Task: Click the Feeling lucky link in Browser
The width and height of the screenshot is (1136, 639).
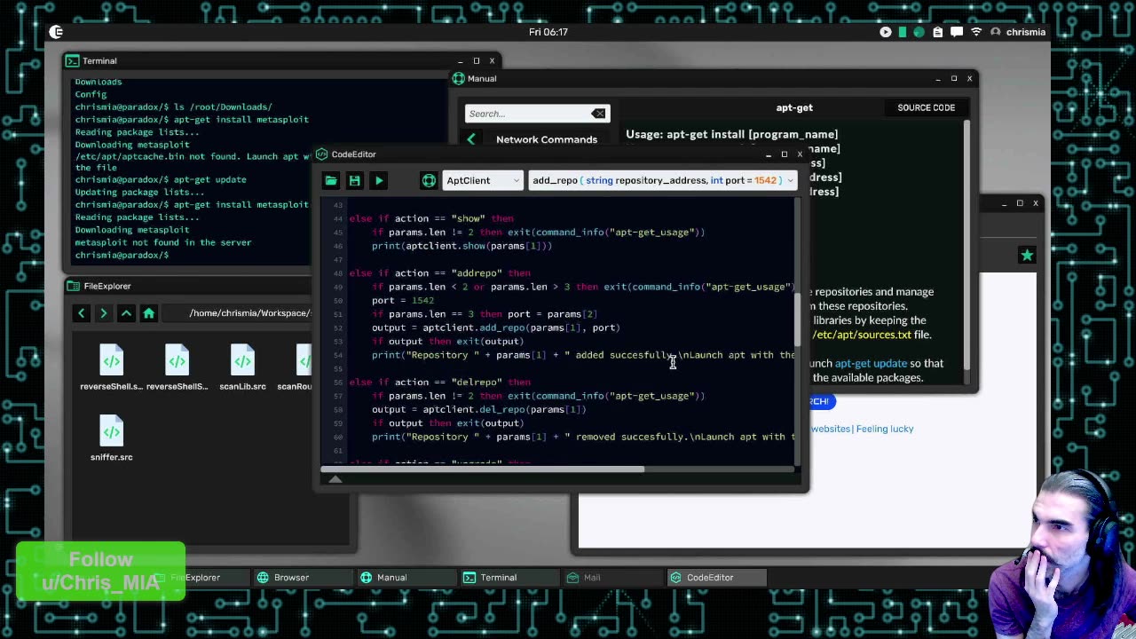Action: [885, 429]
